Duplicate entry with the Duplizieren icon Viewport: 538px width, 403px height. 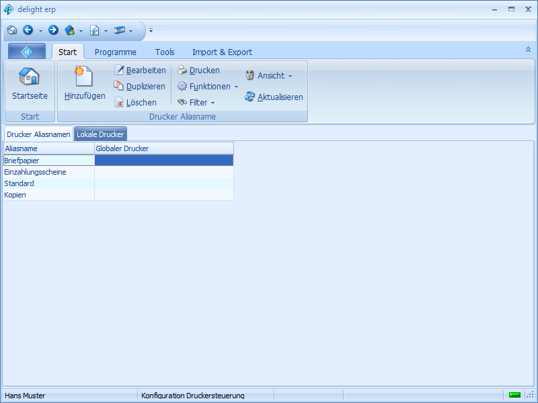point(119,87)
